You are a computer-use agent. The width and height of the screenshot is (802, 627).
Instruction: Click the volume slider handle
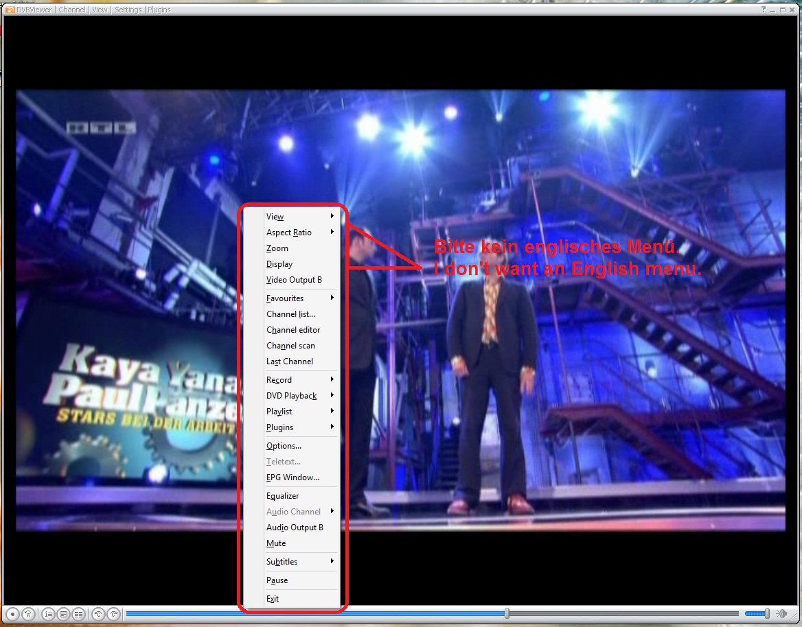tap(768, 613)
